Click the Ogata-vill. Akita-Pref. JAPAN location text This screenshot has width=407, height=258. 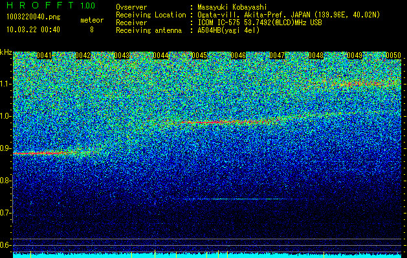(x=289, y=15)
